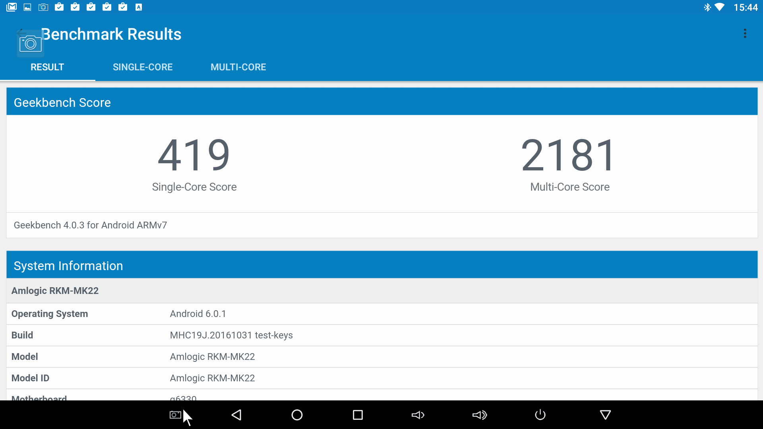
Task: Tap the power icon in navigation bar
Action: [540, 415]
